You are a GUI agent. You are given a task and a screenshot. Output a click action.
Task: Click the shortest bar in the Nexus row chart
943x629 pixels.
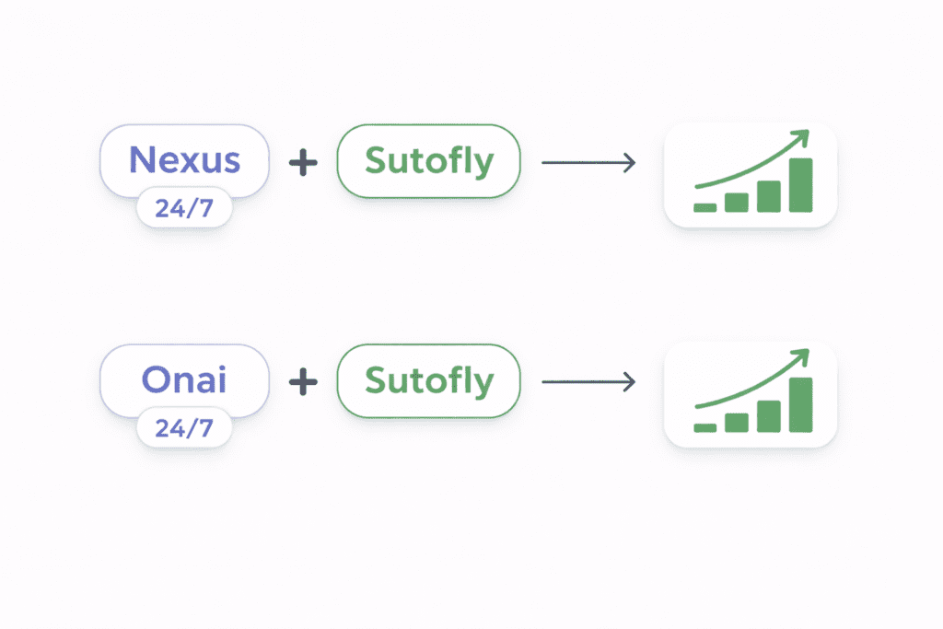point(705,208)
